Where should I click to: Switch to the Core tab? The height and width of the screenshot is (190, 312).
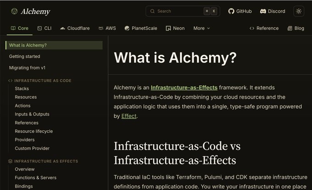pos(19,28)
